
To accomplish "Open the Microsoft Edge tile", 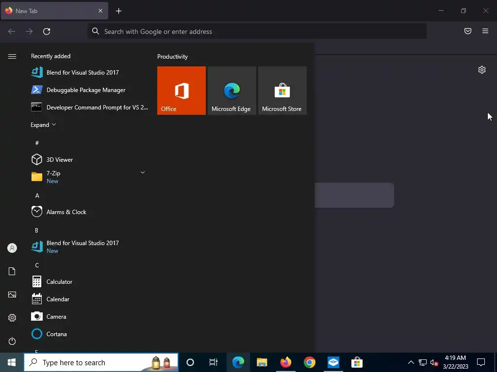I will 232,91.
